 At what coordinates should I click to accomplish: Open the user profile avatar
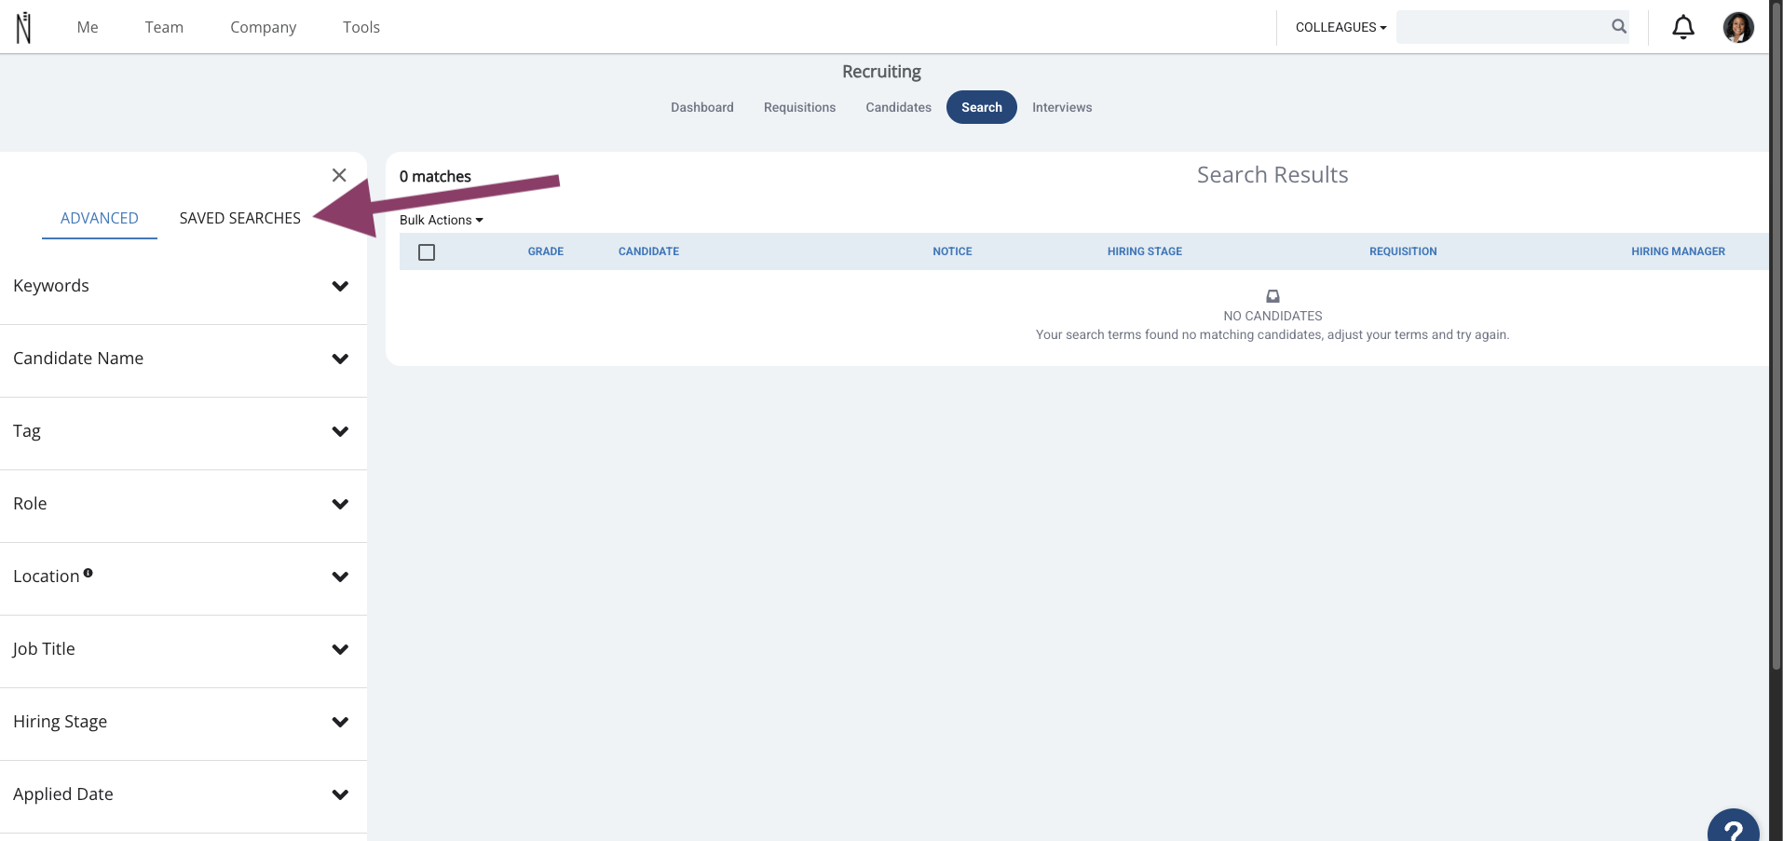click(x=1738, y=27)
